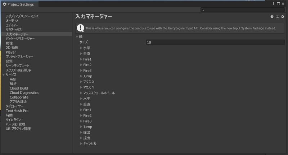
Task: Collapse the サービス category in sidebar
Action: point(4,75)
